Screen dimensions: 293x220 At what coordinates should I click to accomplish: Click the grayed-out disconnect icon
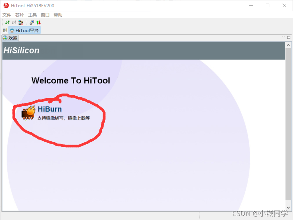(x=14, y=22)
